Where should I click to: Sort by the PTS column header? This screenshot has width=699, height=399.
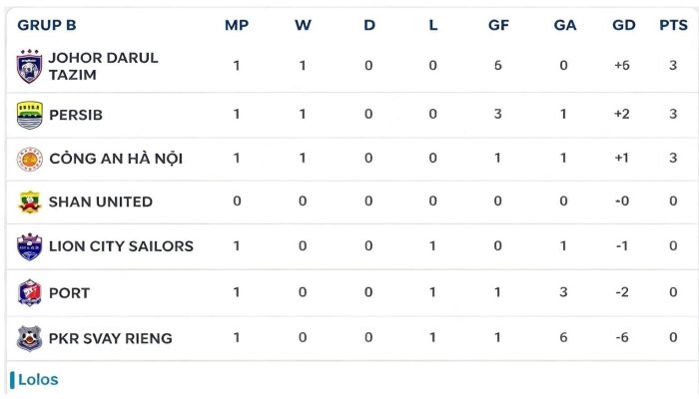coord(673,25)
